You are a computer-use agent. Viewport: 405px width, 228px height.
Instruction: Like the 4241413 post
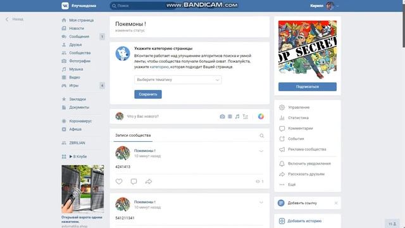tap(119, 182)
